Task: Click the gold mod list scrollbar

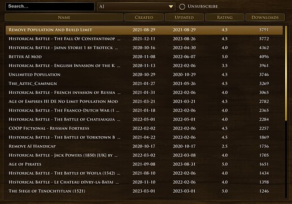Action: 286,73
